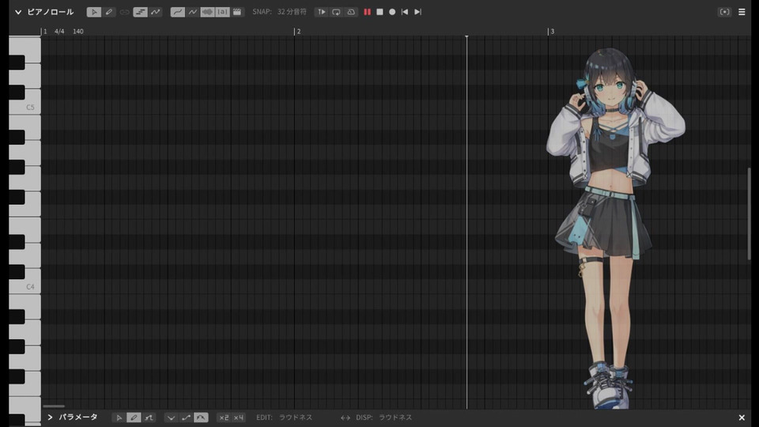
Task: Toggle the pitch curve display icon
Action: coord(156,12)
